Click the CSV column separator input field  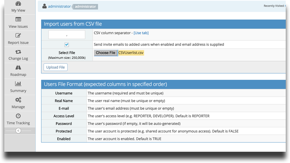[67, 35]
